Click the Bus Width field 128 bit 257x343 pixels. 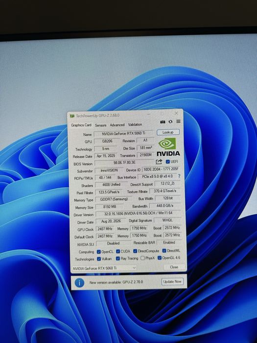(x=168, y=198)
